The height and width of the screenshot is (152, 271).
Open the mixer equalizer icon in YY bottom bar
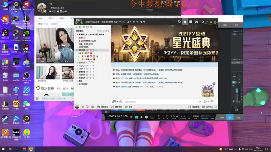[x=92, y=107]
